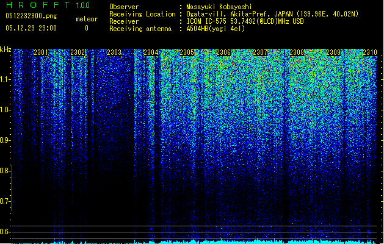Click the meteor label
384x244 pixels.
pos(87,19)
